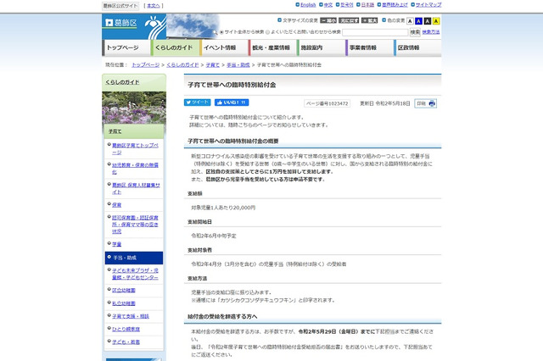Open 保育人材募集サイト sidebar link
Viewport: 543px width, 361px height.
(x=136, y=188)
